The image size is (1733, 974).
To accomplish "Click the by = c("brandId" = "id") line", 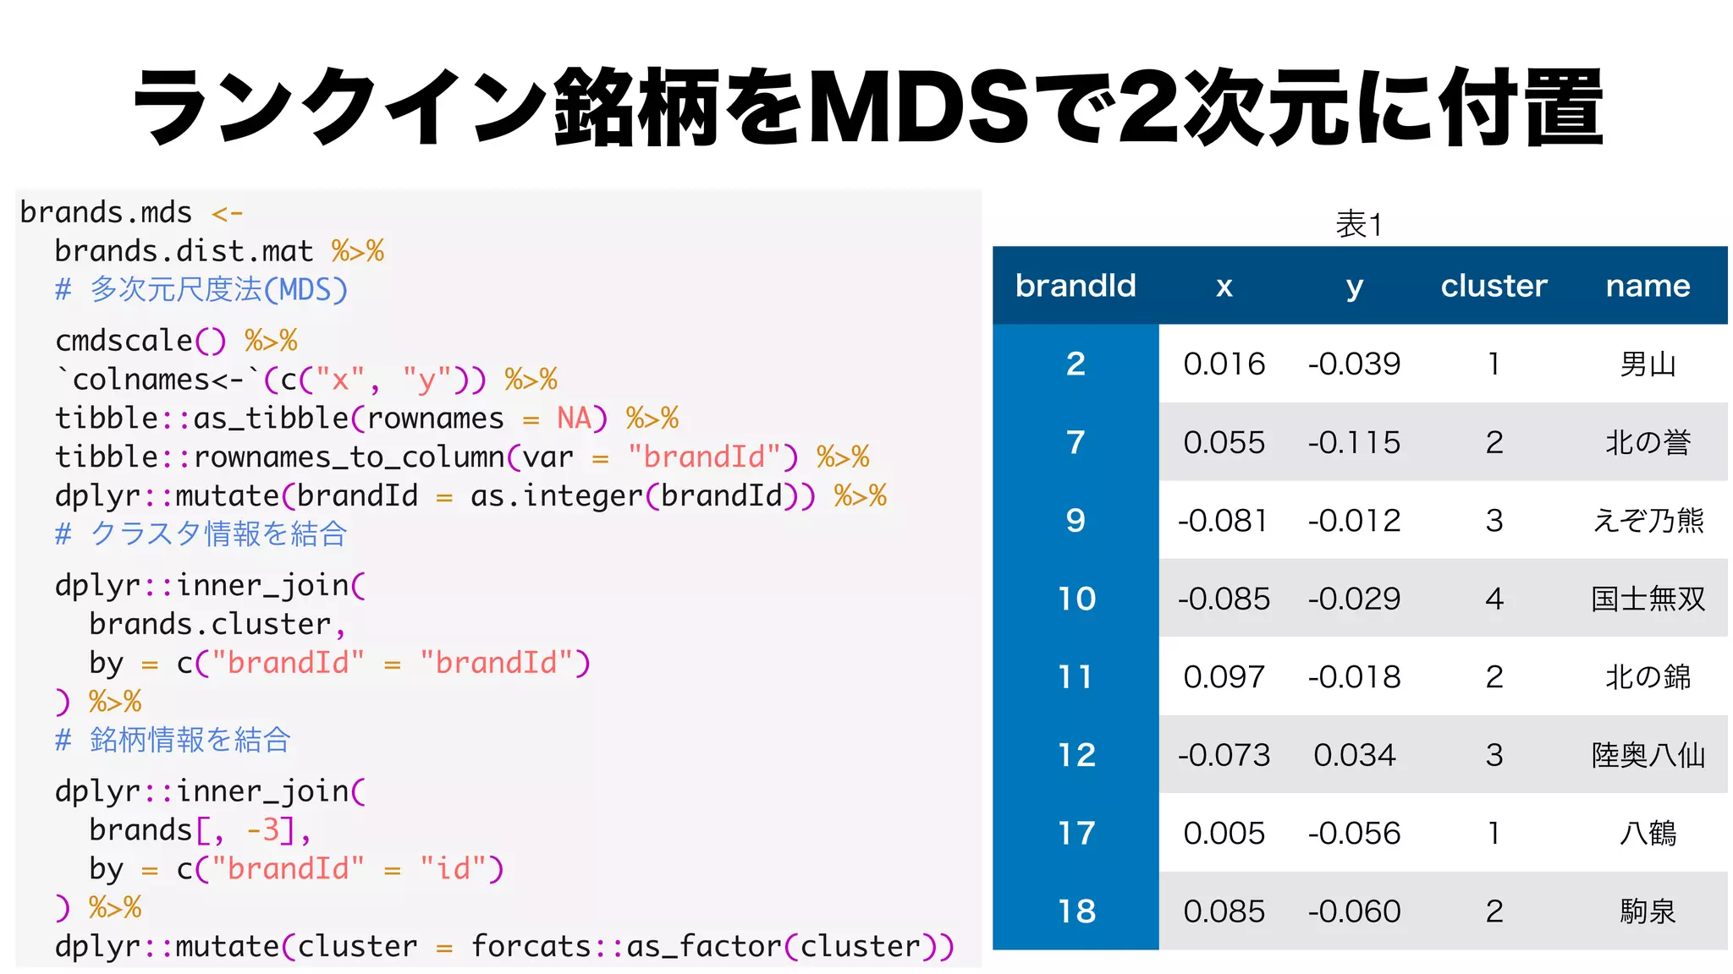I will tap(296, 869).
